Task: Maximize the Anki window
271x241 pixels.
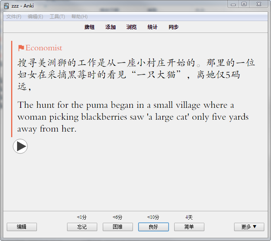Action: coord(244,4)
